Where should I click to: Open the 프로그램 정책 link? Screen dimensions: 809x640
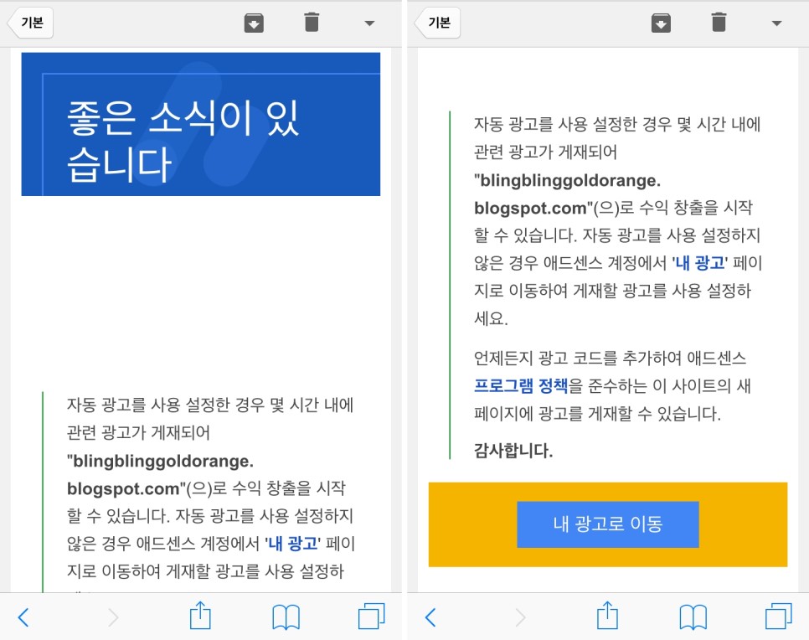[x=521, y=385]
